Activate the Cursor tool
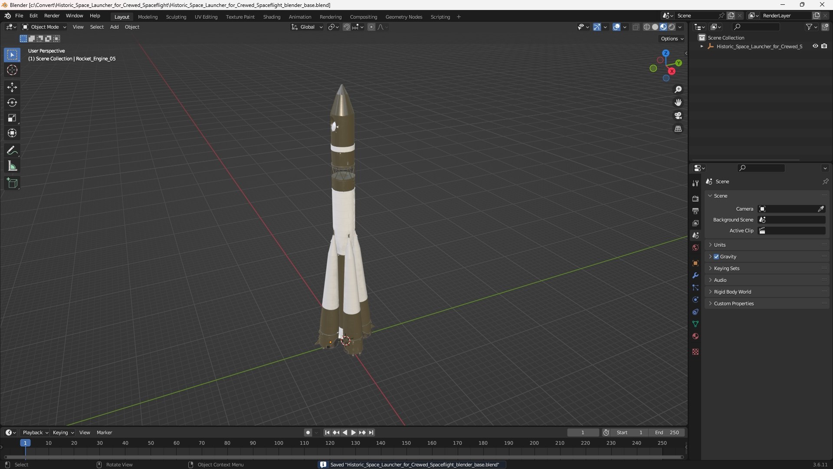 point(12,70)
